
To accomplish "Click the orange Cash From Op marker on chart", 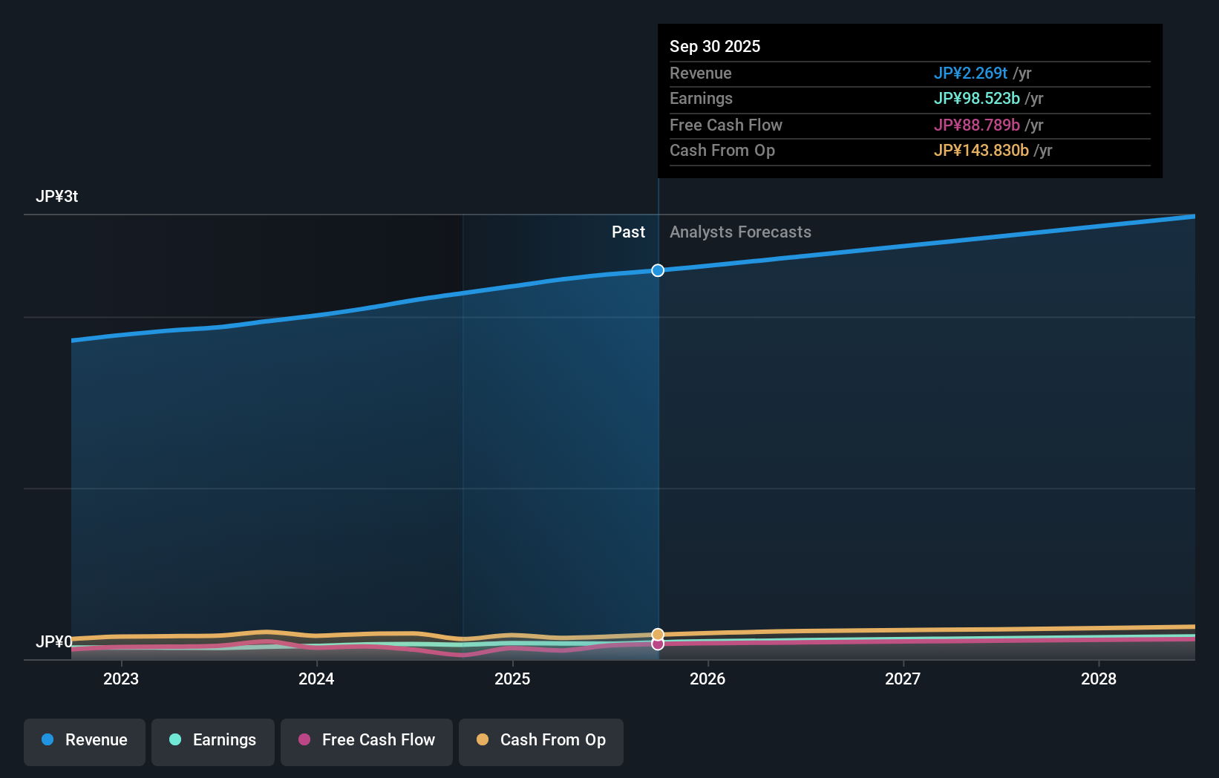I will [658, 634].
